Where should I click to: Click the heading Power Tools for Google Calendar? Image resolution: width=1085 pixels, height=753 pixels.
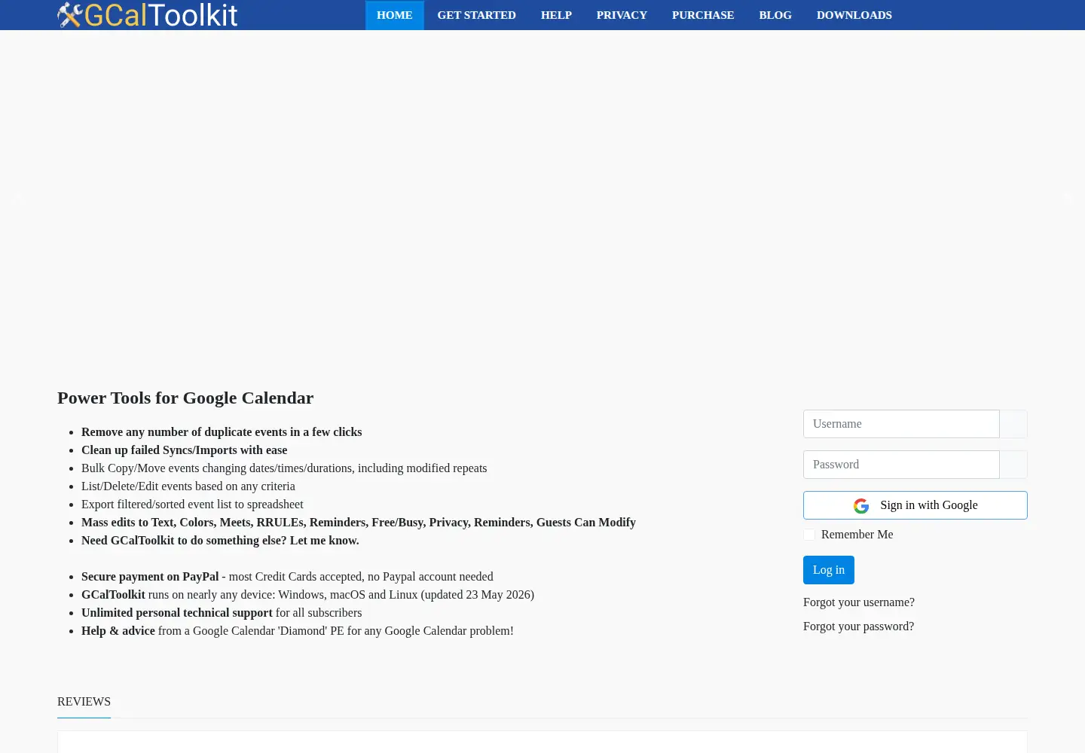185,398
